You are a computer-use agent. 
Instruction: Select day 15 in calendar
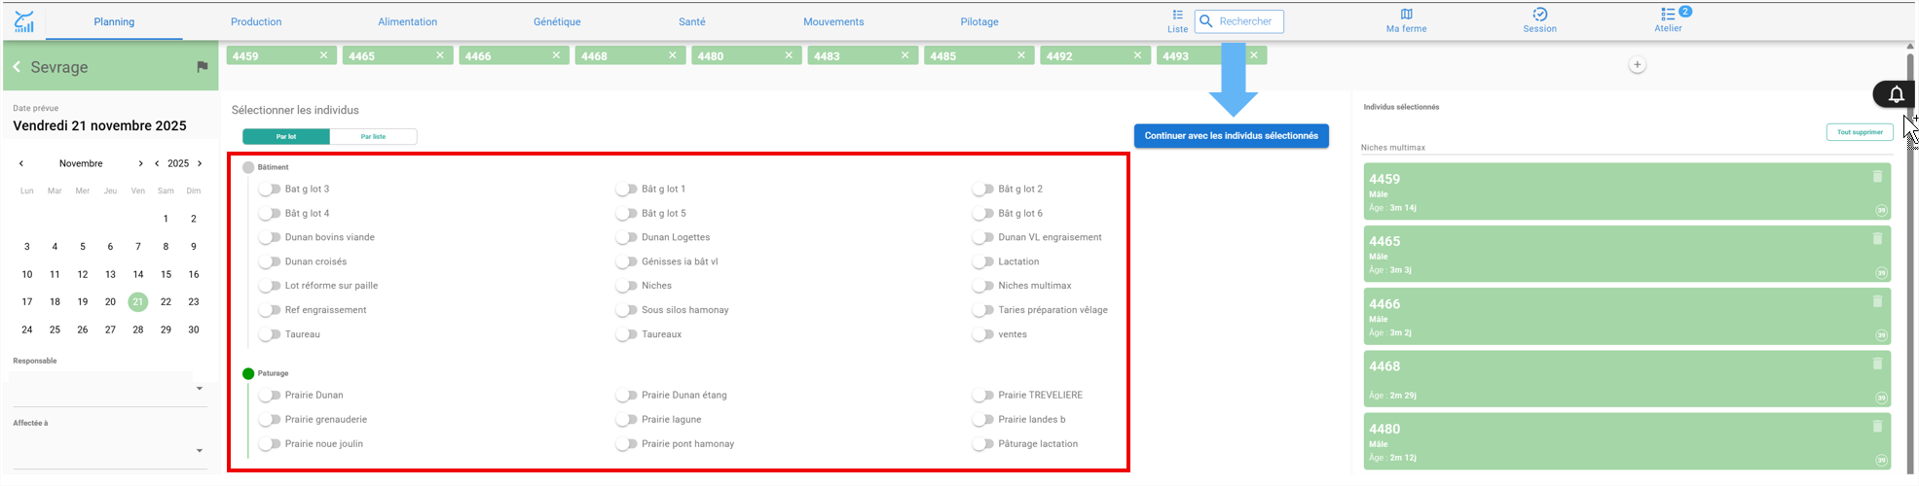166,274
